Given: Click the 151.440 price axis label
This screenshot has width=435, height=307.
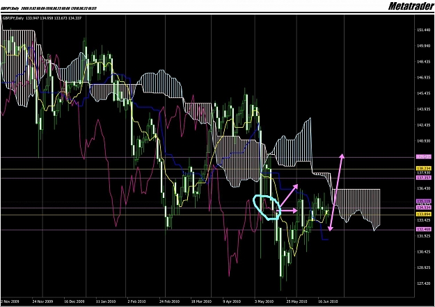Looking at the screenshot, I should pyautogui.click(x=423, y=30).
